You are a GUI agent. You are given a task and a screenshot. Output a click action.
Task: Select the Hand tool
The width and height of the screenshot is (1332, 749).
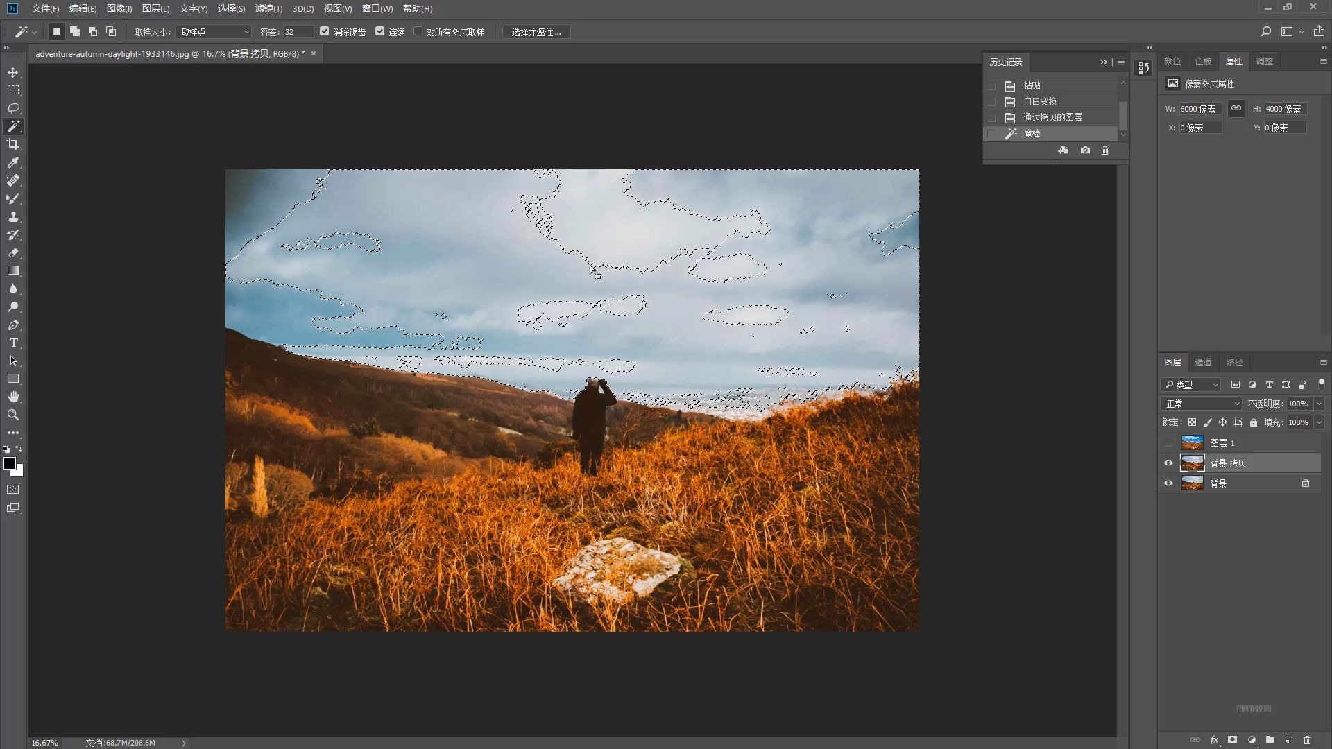coord(13,397)
